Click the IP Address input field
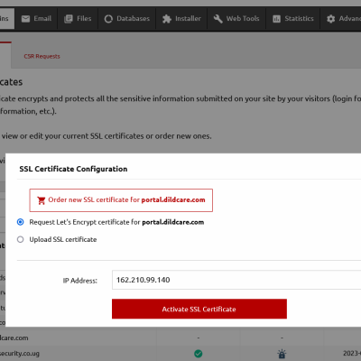The width and height of the screenshot is (361, 361). coord(236,280)
